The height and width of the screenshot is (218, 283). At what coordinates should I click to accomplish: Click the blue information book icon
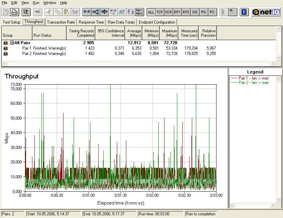tap(244, 12)
